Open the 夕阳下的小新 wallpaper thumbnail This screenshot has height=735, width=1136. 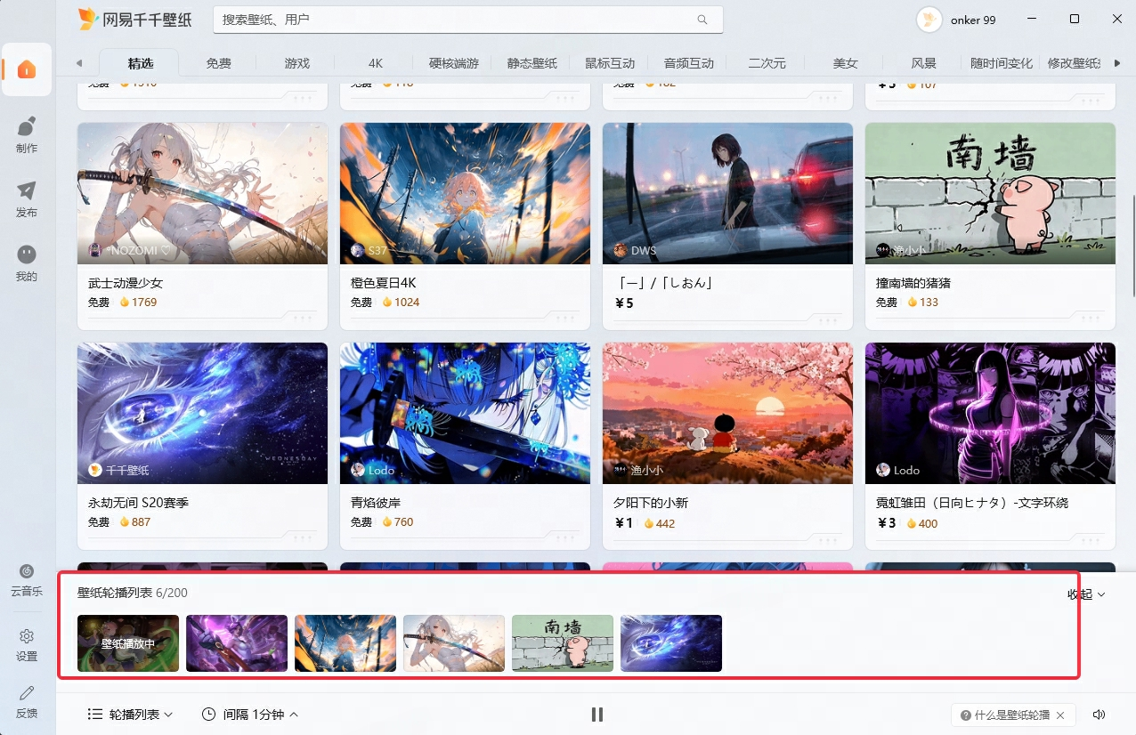click(727, 413)
